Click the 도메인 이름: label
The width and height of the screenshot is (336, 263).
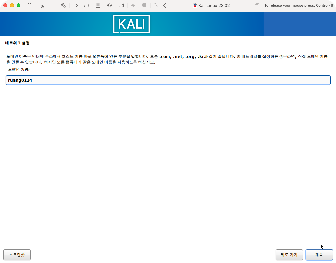(19, 69)
